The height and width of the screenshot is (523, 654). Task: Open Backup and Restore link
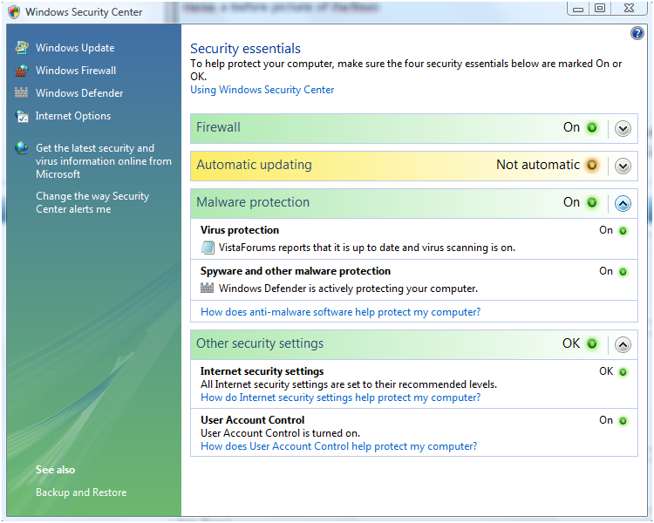pyautogui.click(x=81, y=492)
